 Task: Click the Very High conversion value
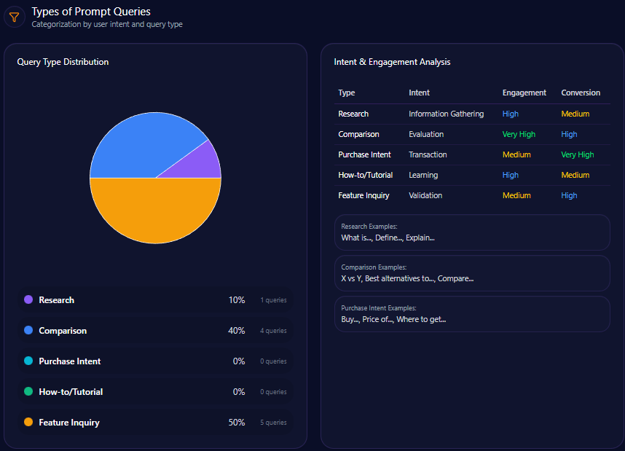tap(577, 154)
